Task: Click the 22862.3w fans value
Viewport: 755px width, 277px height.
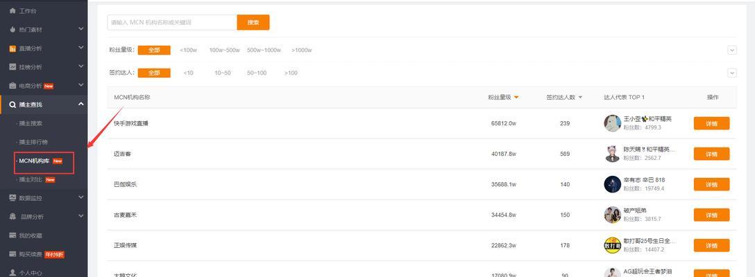Action: click(504, 245)
